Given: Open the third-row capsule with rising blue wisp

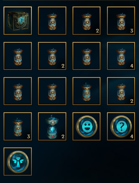Looking at the screenshot, I should pos(87,91).
